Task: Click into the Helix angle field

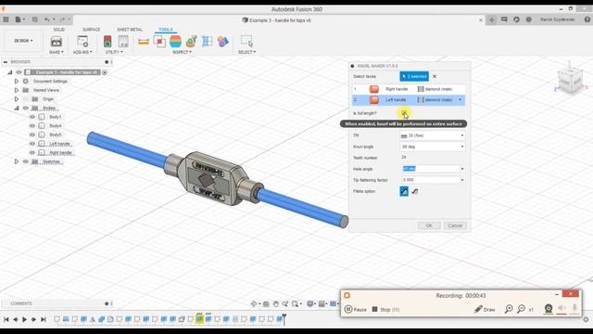Action: click(430, 169)
